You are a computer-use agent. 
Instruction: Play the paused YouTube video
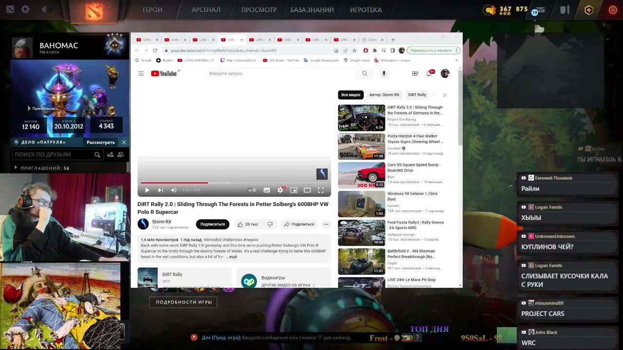coord(147,190)
